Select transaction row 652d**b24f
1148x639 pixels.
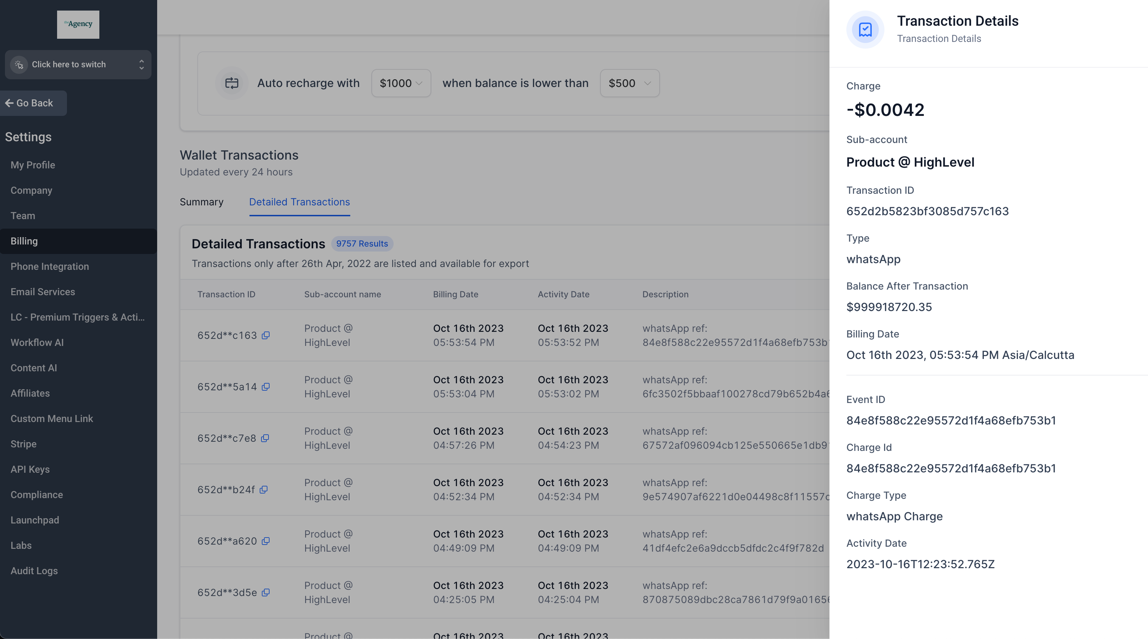[x=505, y=490]
